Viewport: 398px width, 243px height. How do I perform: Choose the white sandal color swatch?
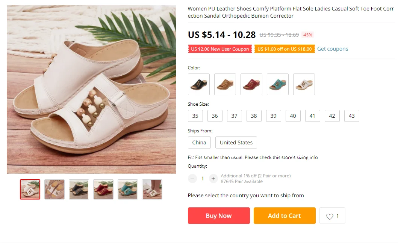tap(304, 84)
